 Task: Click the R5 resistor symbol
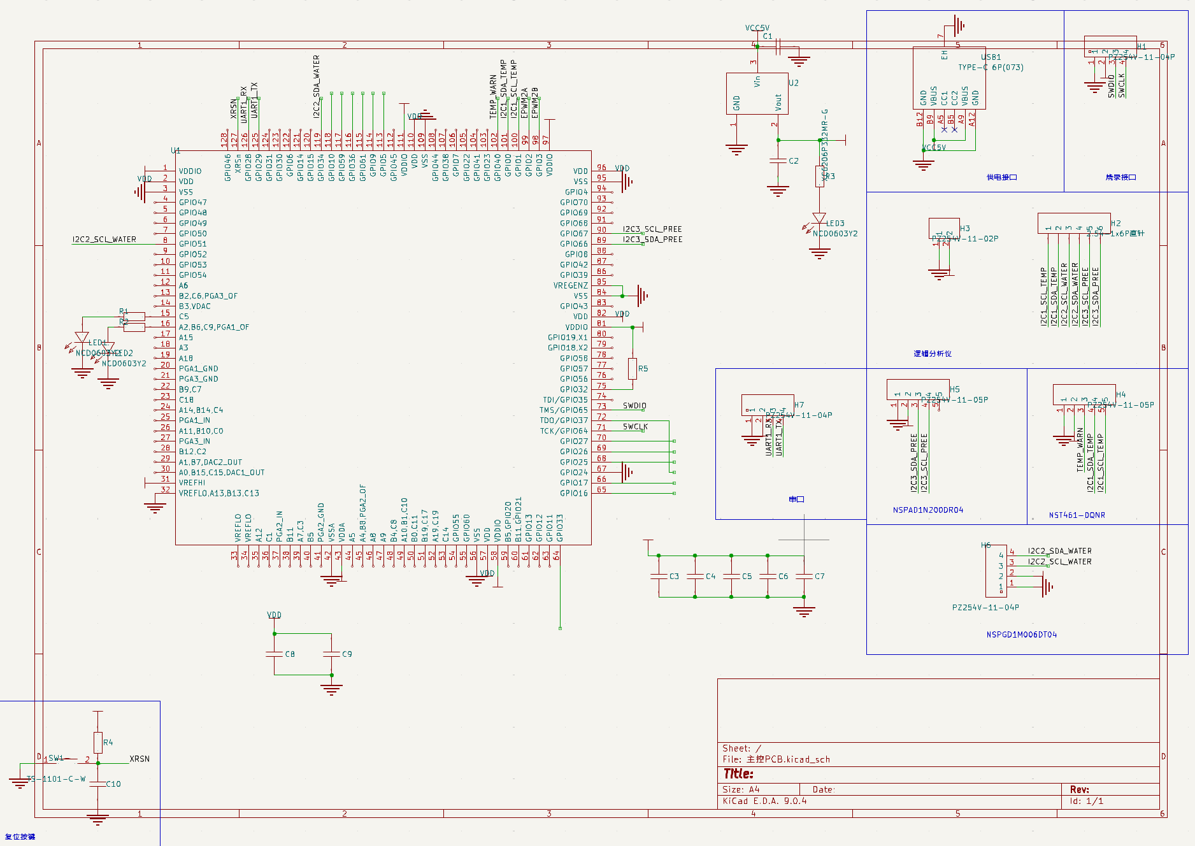633,369
